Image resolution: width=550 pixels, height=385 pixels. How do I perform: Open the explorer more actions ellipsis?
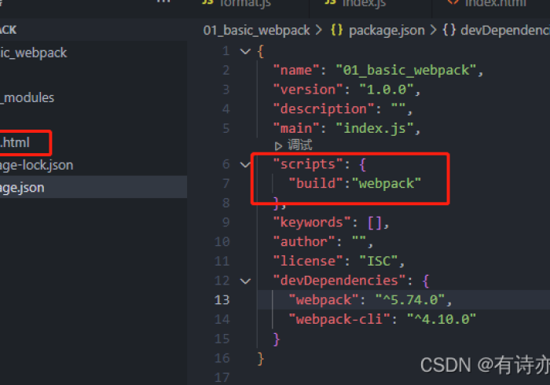[163, 2]
